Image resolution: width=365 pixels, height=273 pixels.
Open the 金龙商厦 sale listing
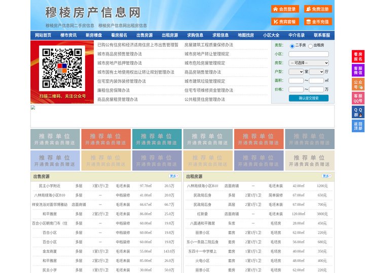tap(50, 251)
